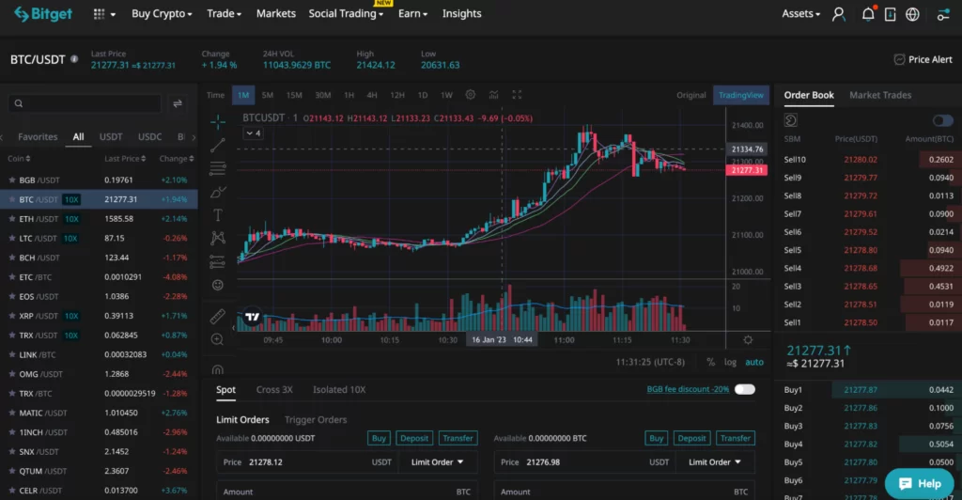Open the apps grid menu icon

click(99, 13)
